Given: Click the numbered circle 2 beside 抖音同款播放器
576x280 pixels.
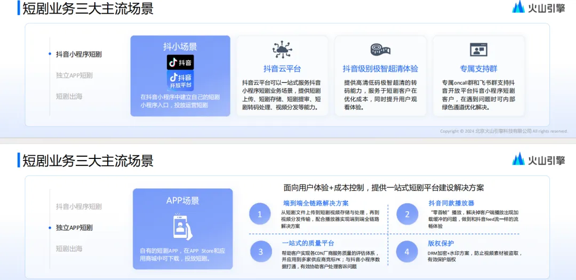Looking at the screenshot, I should (407, 214).
